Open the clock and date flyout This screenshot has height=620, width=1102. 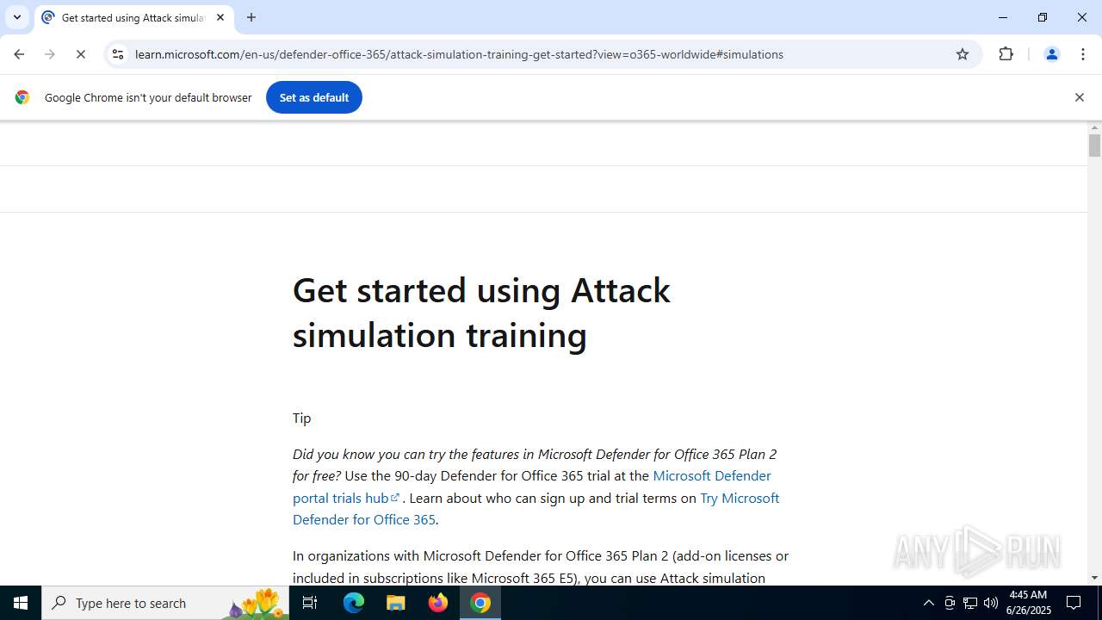tap(1029, 603)
